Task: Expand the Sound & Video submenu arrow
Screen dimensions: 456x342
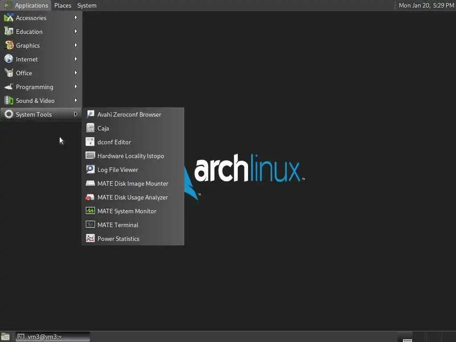Action: (76, 100)
